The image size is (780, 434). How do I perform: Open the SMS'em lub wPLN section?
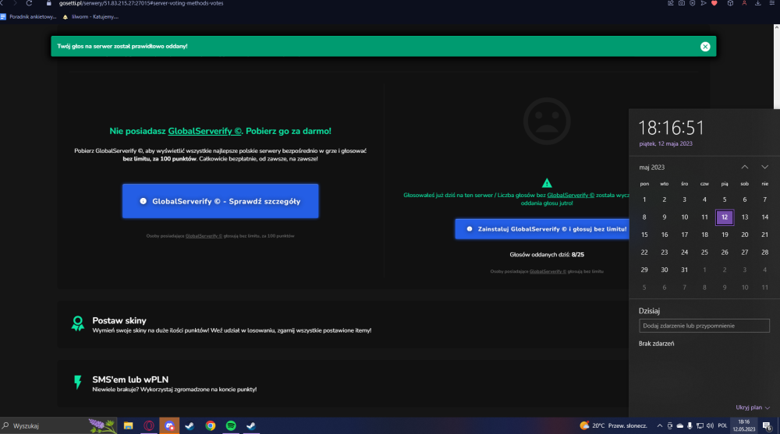click(x=343, y=383)
